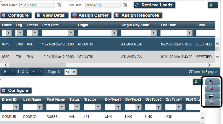Click the filter icon under Last Name
The width and height of the screenshot is (223, 124).
coord(40,107)
